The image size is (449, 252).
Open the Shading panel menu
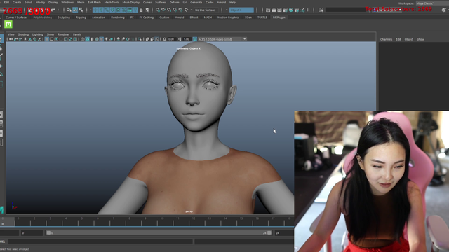point(23,34)
